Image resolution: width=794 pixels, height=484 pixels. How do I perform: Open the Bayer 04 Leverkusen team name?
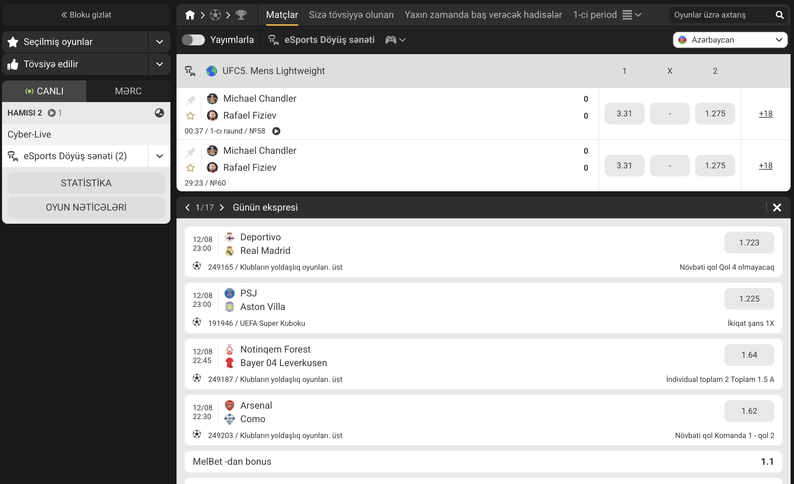(x=284, y=363)
